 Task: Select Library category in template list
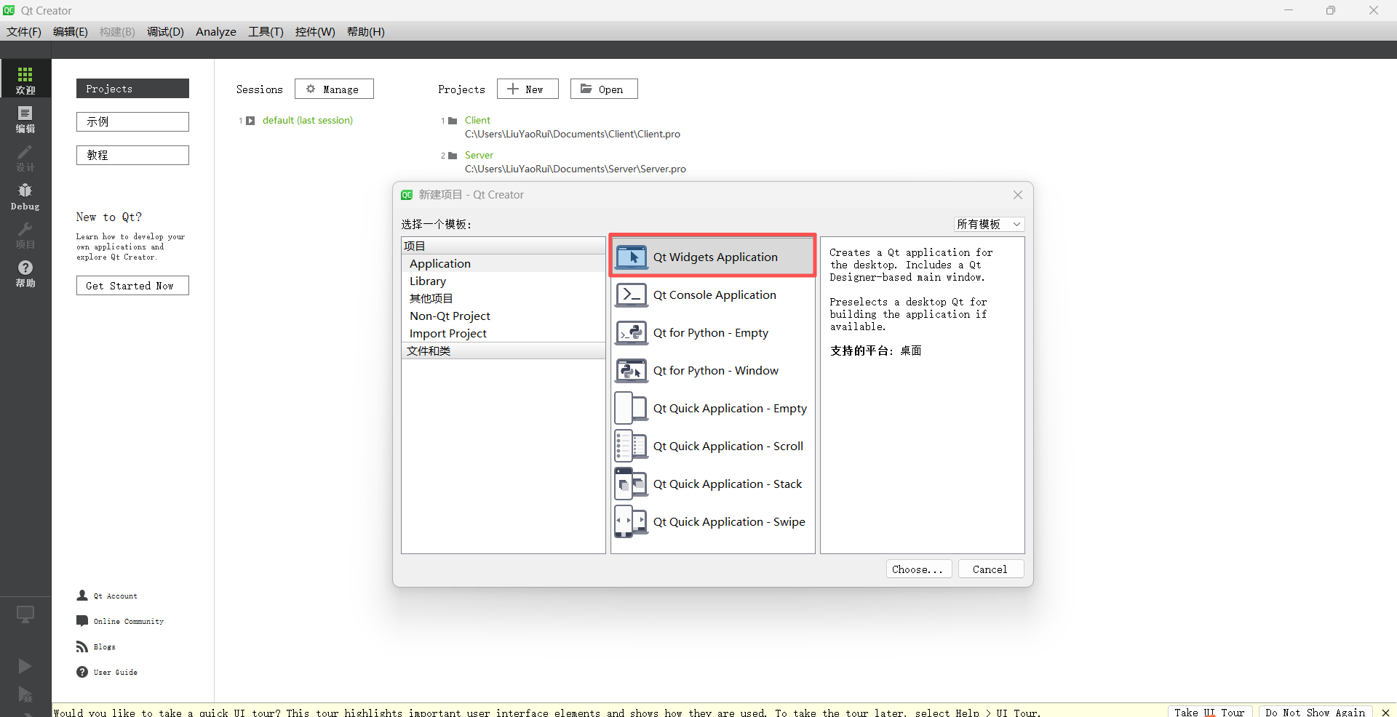[504, 281]
